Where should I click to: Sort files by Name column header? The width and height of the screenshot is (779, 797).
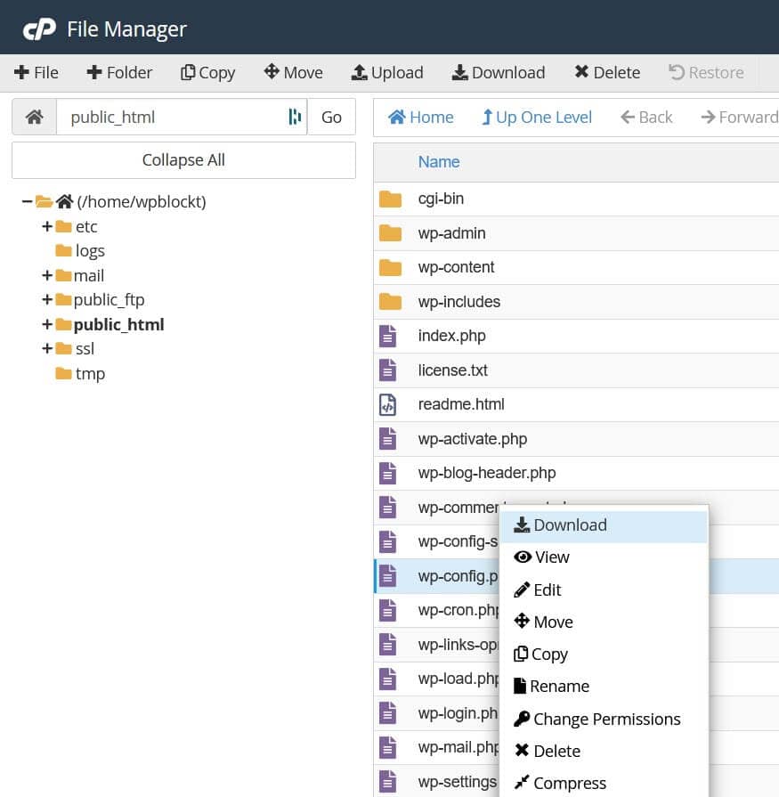pos(439,162)
